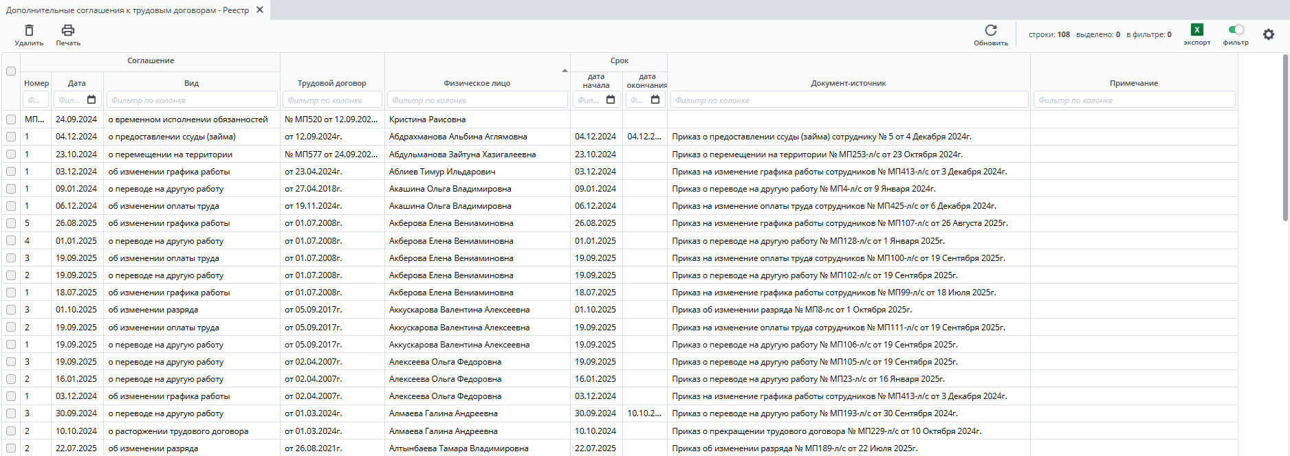This screenshot has height=456, width=1290.
Task: Click the Вид column filter field
Action: (191, 100)
